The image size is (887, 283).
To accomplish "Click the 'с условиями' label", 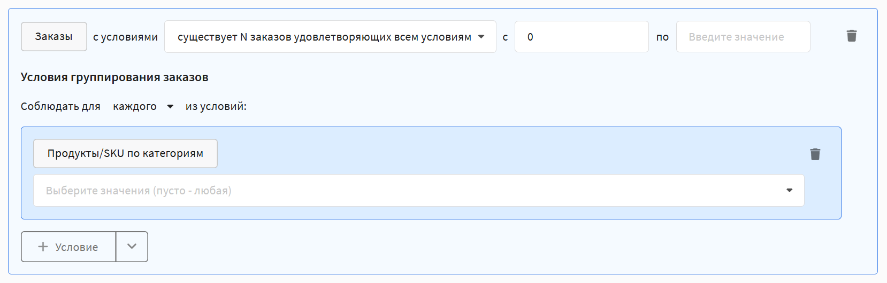I will pos(125,37).
